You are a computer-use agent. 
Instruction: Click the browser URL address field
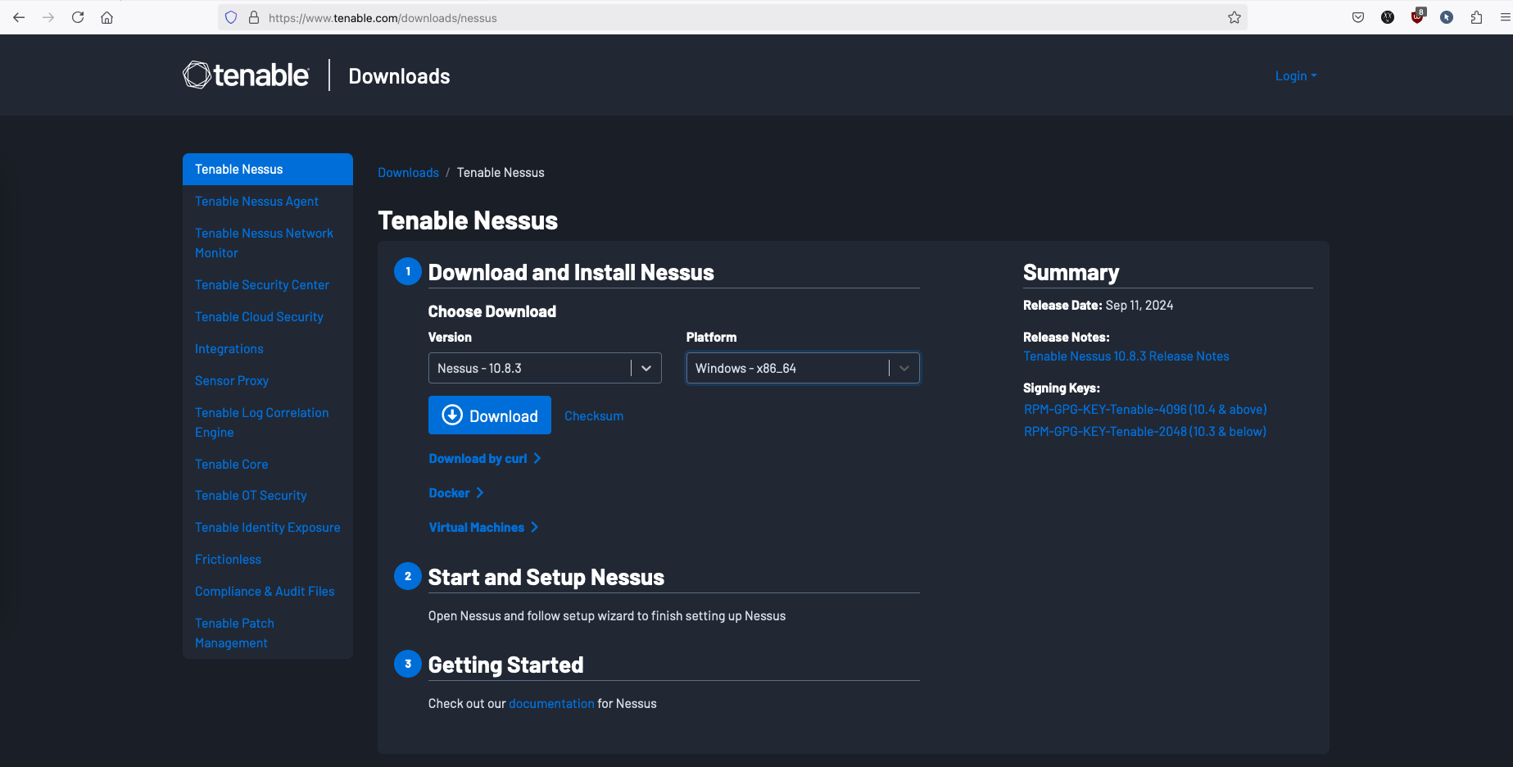[x=737, y=17]
